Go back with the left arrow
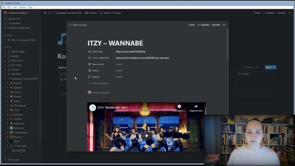The image size is (295, 166). 45,13
